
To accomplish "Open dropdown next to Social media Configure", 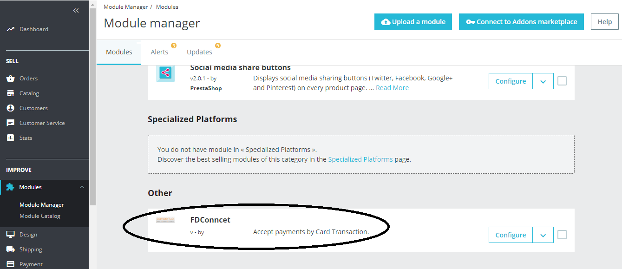I will point(543,81).
